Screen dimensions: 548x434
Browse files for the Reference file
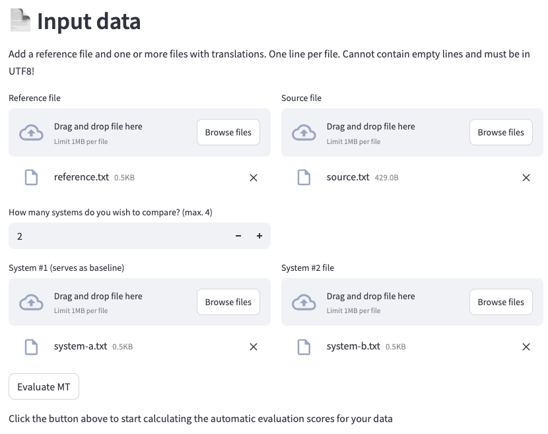228,132
